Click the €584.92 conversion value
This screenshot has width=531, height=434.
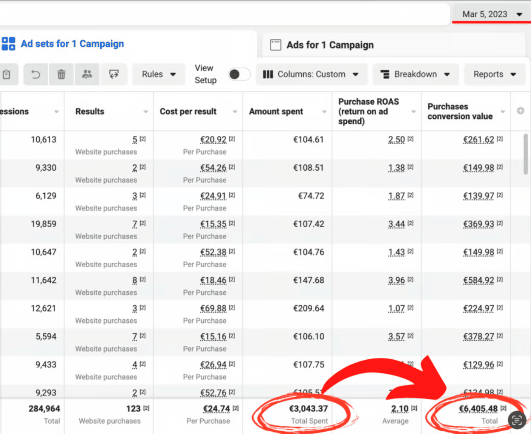click(479, 280)
